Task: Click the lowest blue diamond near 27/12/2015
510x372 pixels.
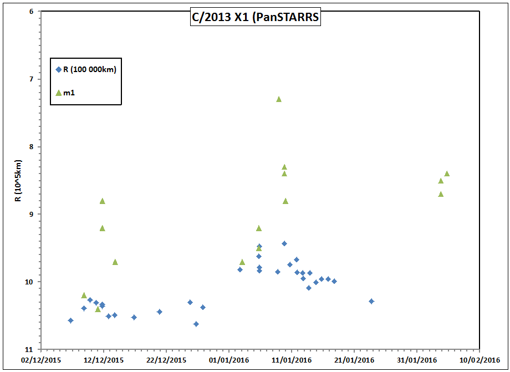Action: (x=196, y=324)
